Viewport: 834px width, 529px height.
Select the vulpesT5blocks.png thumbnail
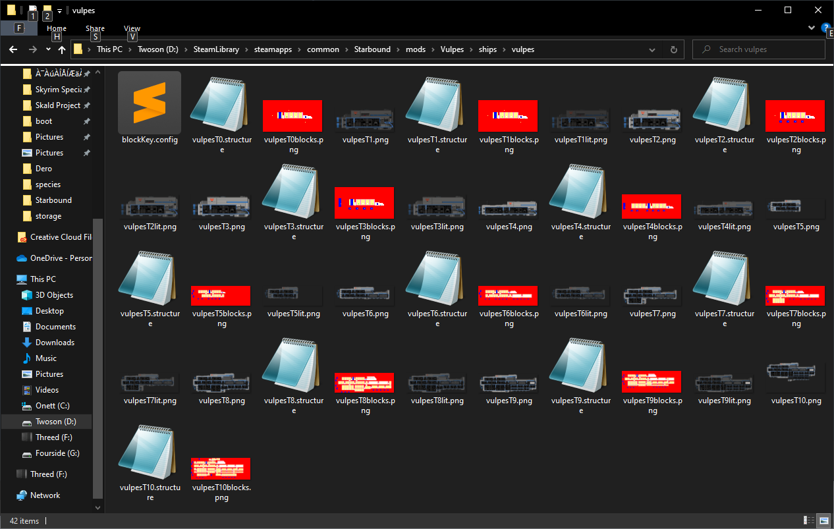click(221, 295)
